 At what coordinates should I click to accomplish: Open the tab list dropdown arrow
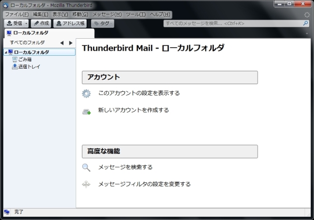pyautogui.click(x=307, y=34)
